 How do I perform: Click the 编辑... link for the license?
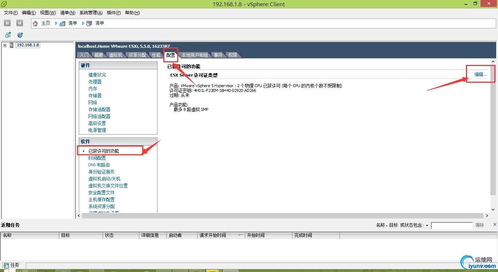pyautogui.click(x=481, y=74)
